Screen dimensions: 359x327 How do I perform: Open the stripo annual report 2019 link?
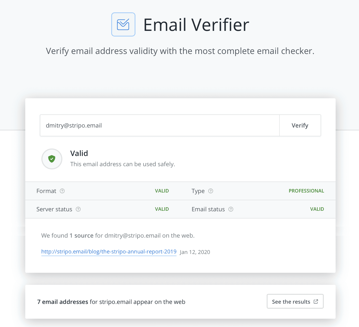(x=109, y=252)
